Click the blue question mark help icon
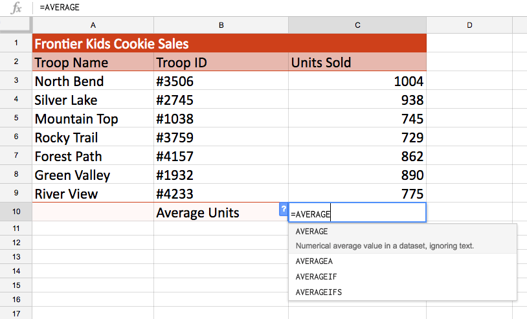 point(284,209)
